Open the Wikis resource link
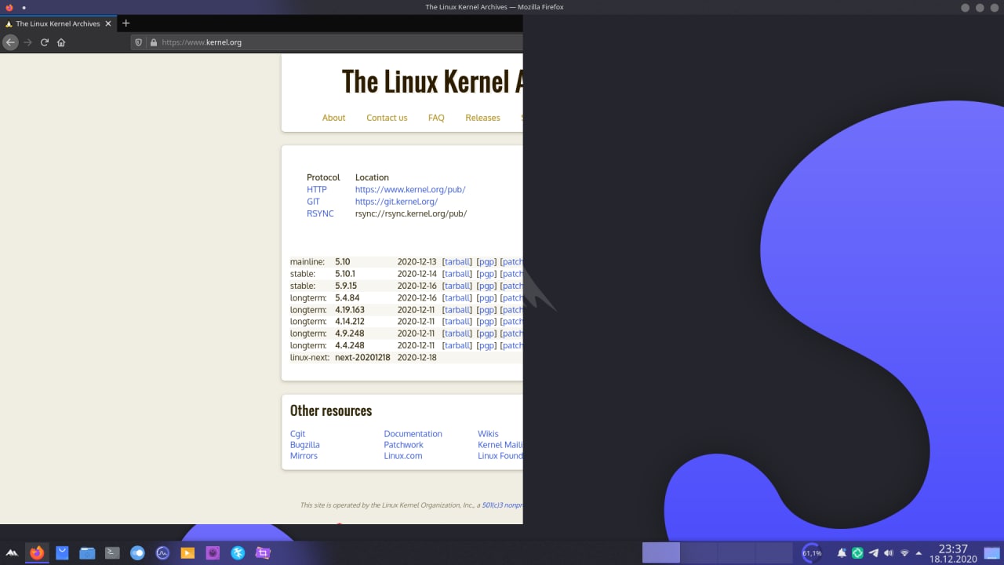 click(488, 434)
